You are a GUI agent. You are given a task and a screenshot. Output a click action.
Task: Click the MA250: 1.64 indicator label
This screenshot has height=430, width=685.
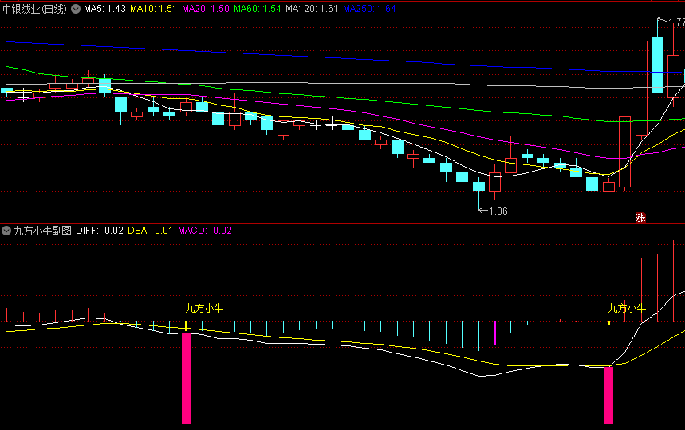click(369, 9)
